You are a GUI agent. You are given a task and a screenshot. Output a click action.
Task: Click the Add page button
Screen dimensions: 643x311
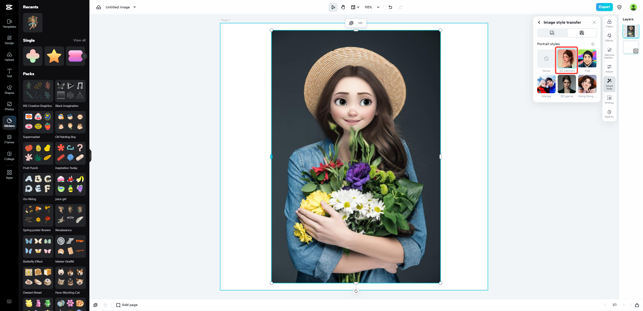point(127,305)
